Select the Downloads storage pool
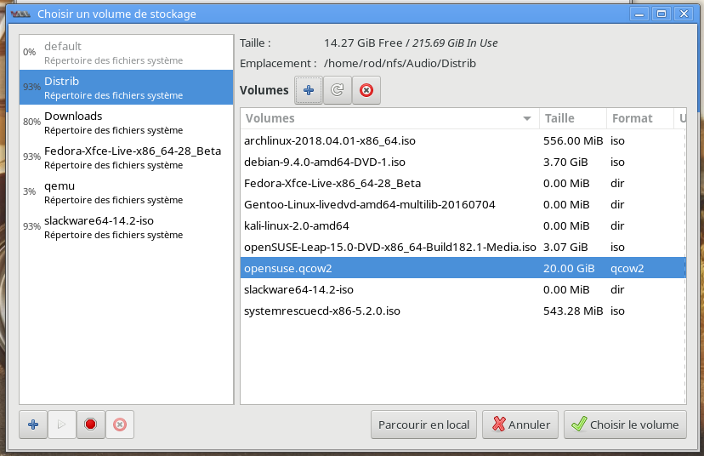704x456 pixels. point(126,123)
